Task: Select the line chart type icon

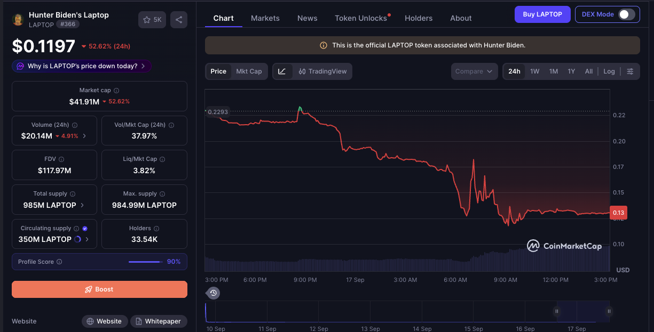Action: pyautogui.click(x=282, y=71)
